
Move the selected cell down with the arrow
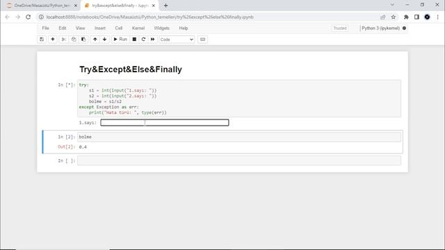[105, 40]
